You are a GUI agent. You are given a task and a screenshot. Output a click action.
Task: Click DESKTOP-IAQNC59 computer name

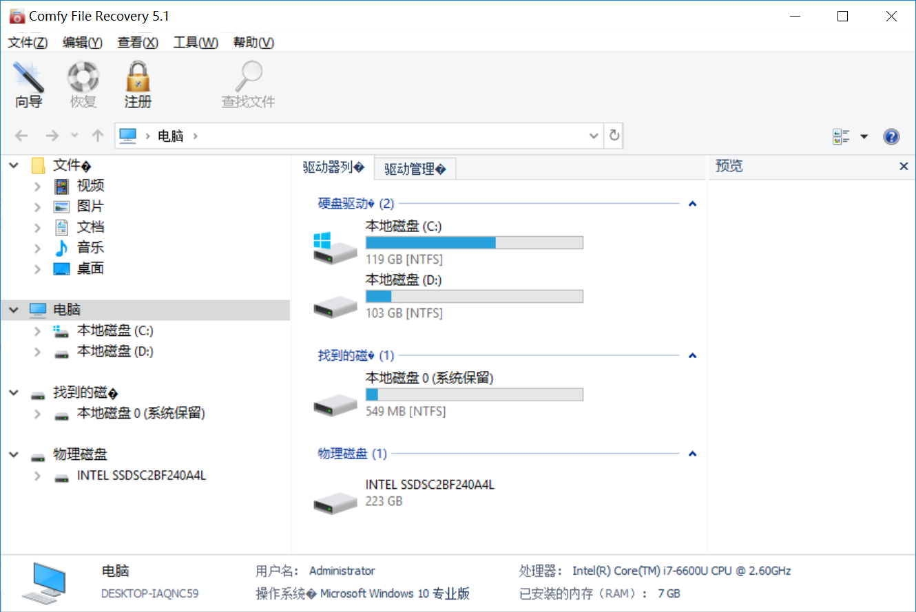click(150, 593)
